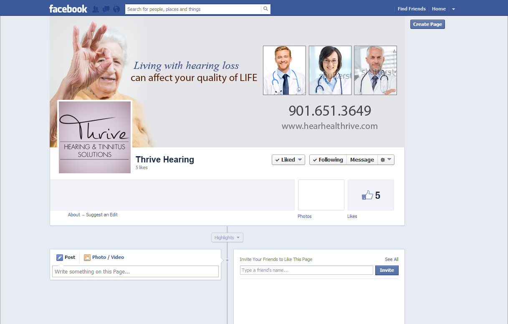
Task: Open the Thrive profile picture
Action: pos(95,137)
